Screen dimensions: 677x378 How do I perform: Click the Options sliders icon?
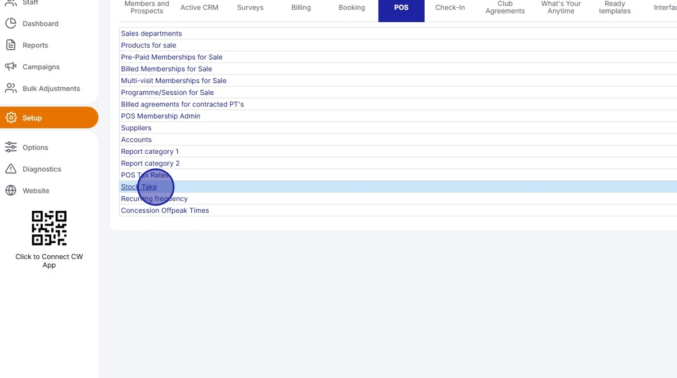(11, 147)
